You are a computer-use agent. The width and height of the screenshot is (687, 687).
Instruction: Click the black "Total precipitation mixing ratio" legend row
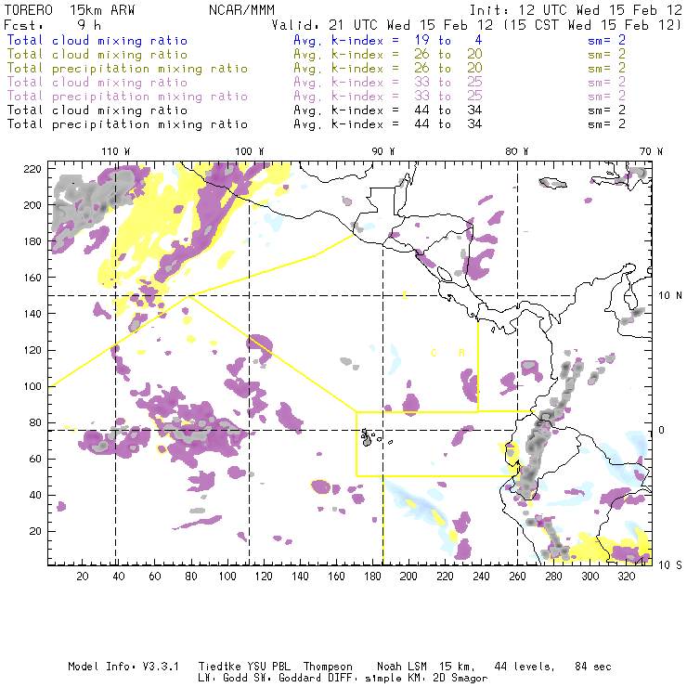[127, 124]
